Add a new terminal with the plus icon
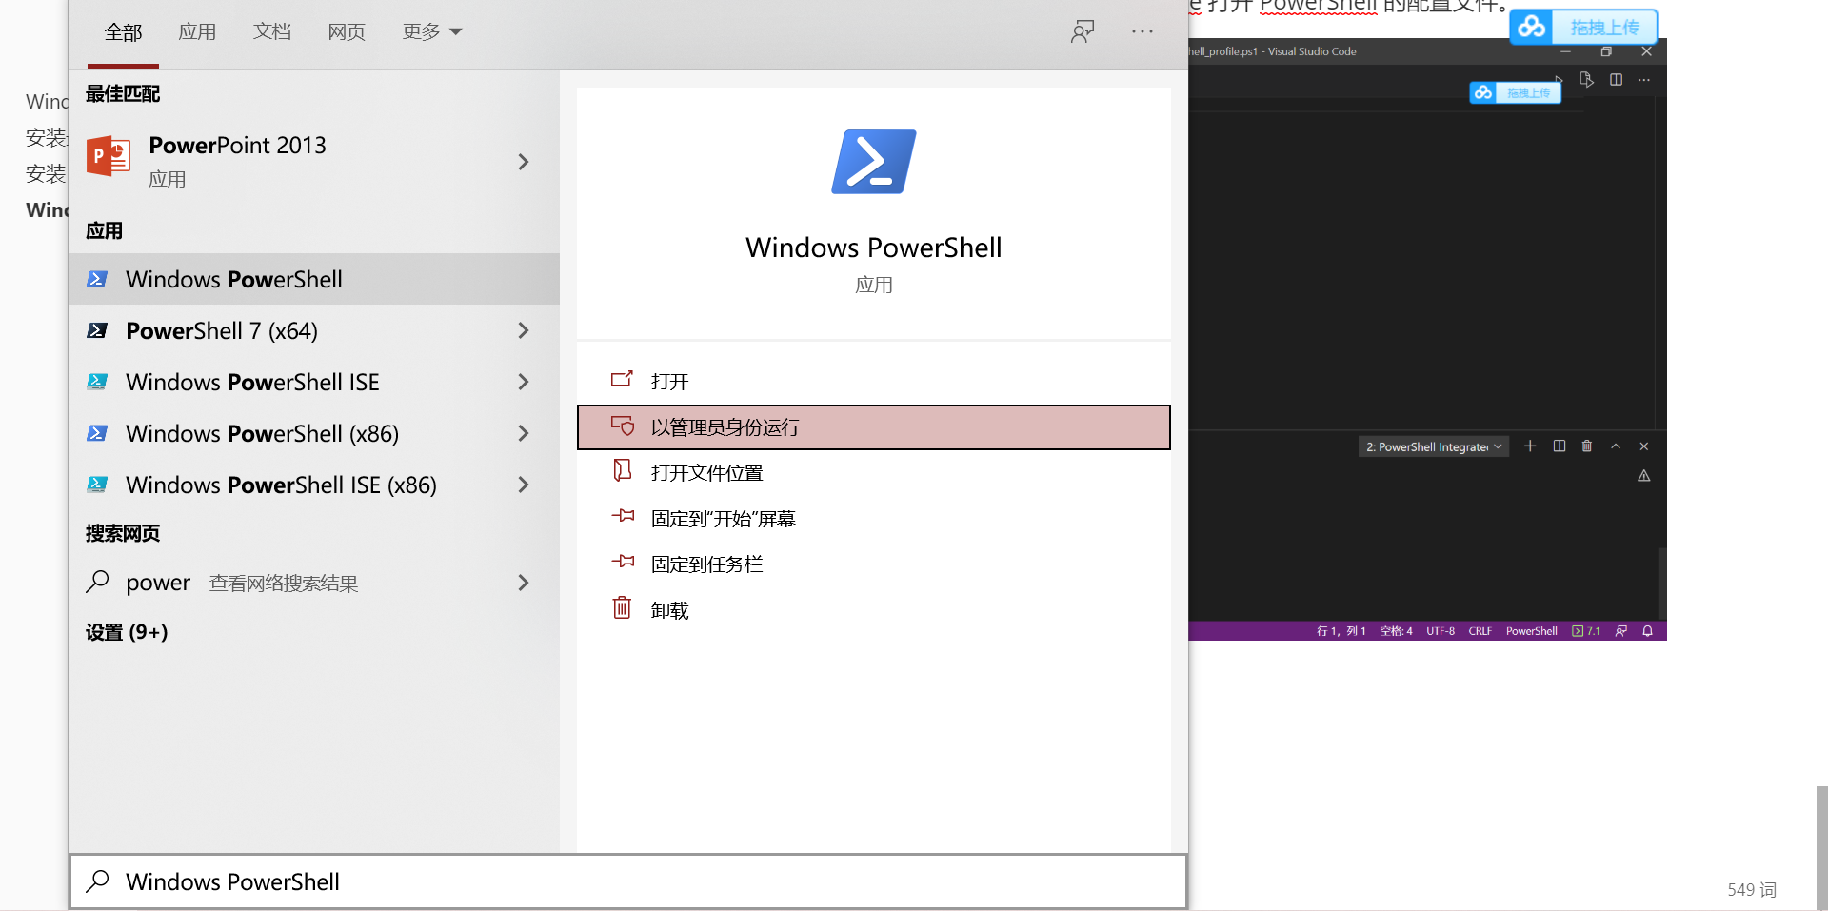 [1530, 446]
